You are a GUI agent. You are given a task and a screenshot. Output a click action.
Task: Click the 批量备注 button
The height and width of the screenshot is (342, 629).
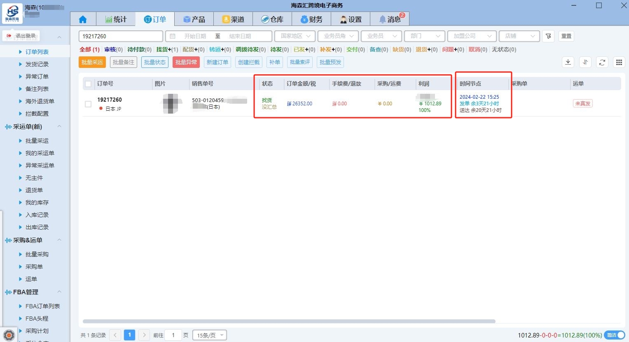coord(124,62)
